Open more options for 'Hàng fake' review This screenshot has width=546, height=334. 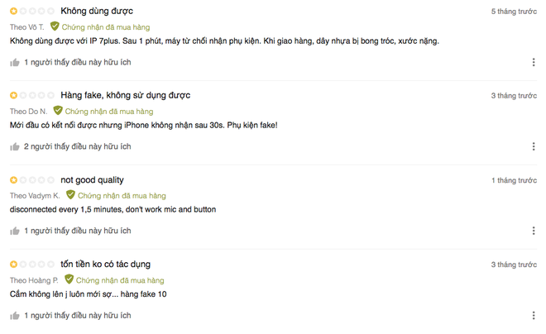tap(534, 146)
